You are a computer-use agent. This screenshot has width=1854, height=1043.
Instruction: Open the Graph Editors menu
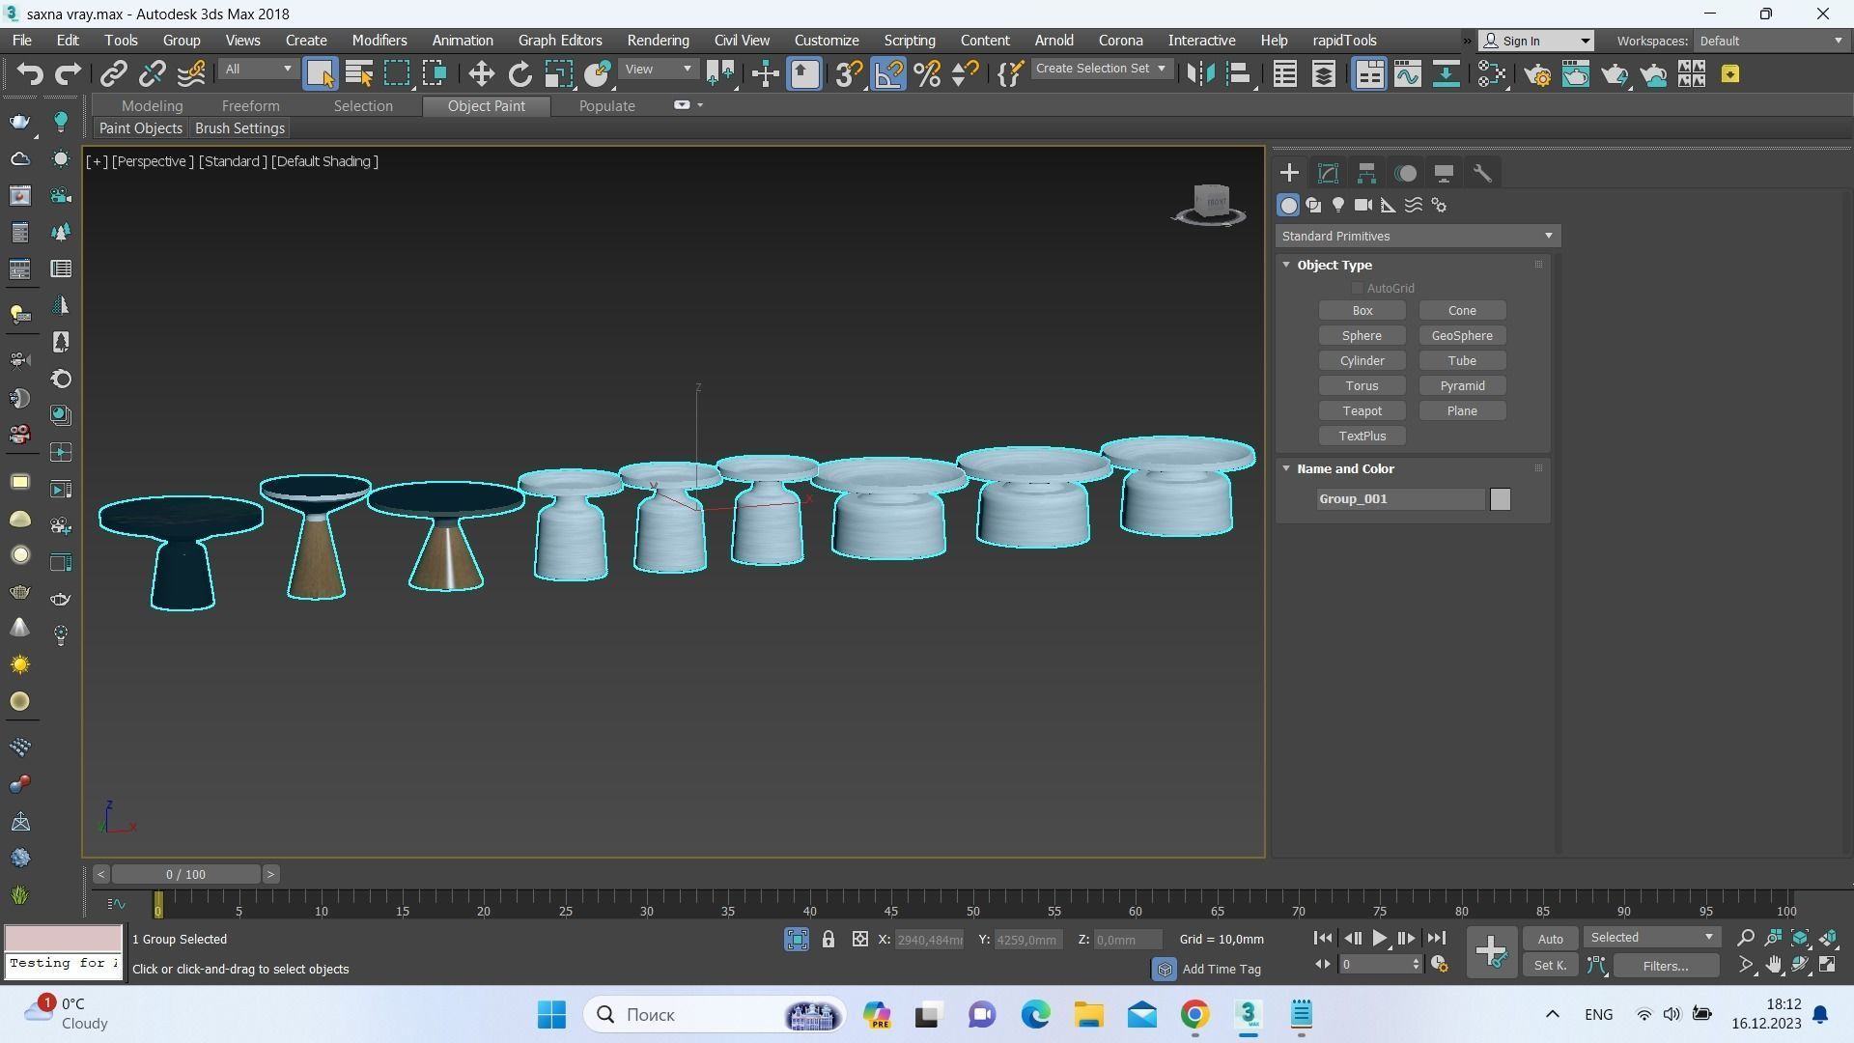click(560, 41)
